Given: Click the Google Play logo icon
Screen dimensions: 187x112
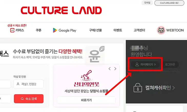Looking at the screenshot, I should 55,30.
